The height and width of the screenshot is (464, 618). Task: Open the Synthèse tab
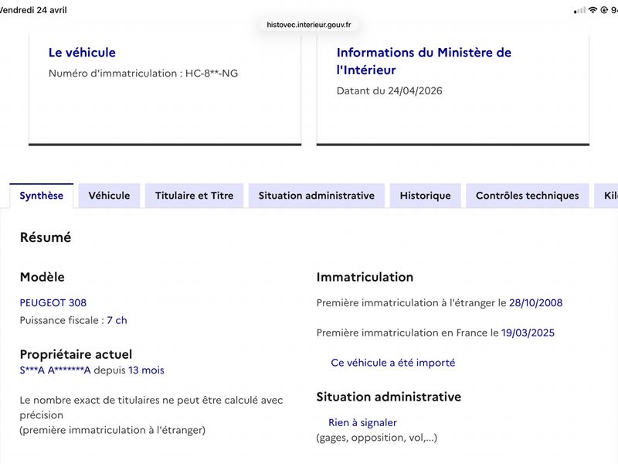click(42, 196)
